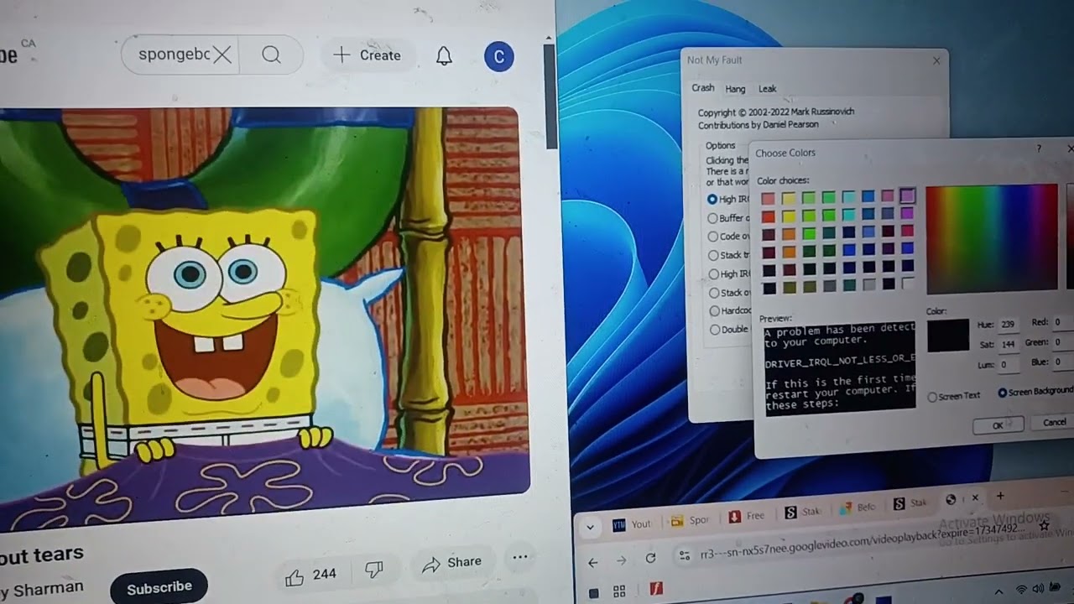Open site information icon in address bar
The height and width of the screenshot is (604, 1074).
coord(685,555)
